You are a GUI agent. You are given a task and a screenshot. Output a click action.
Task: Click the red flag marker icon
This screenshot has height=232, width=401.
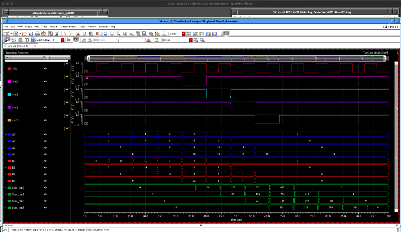[x=69, y=40]
